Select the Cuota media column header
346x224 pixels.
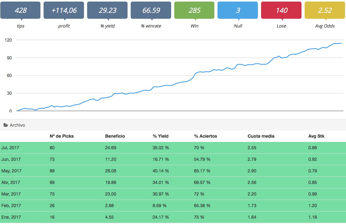261,136
